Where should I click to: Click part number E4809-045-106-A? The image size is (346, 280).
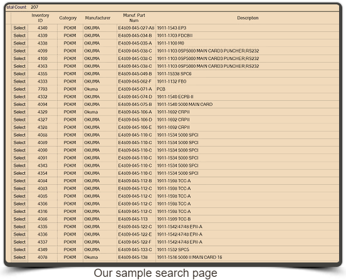[x=135, y=112]
